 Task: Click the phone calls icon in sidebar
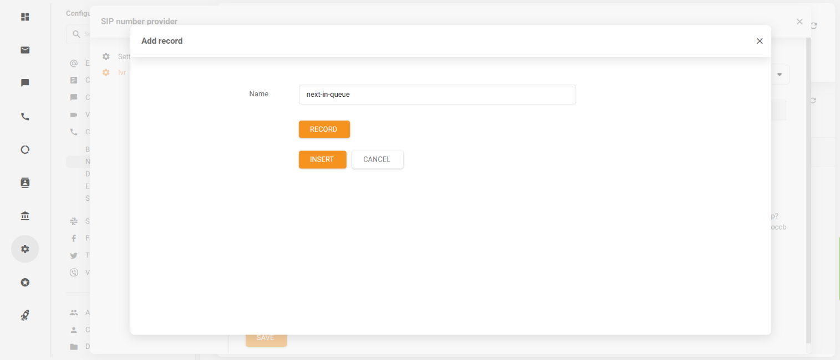tap(25, 117)
